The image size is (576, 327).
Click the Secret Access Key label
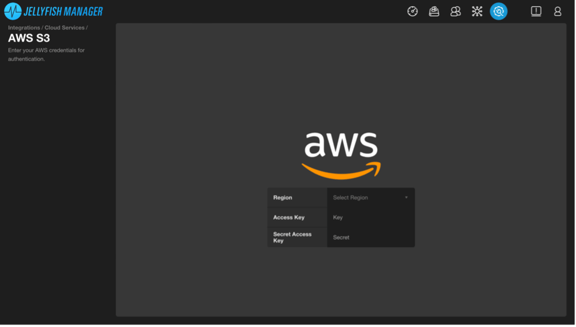click(292, 237)
